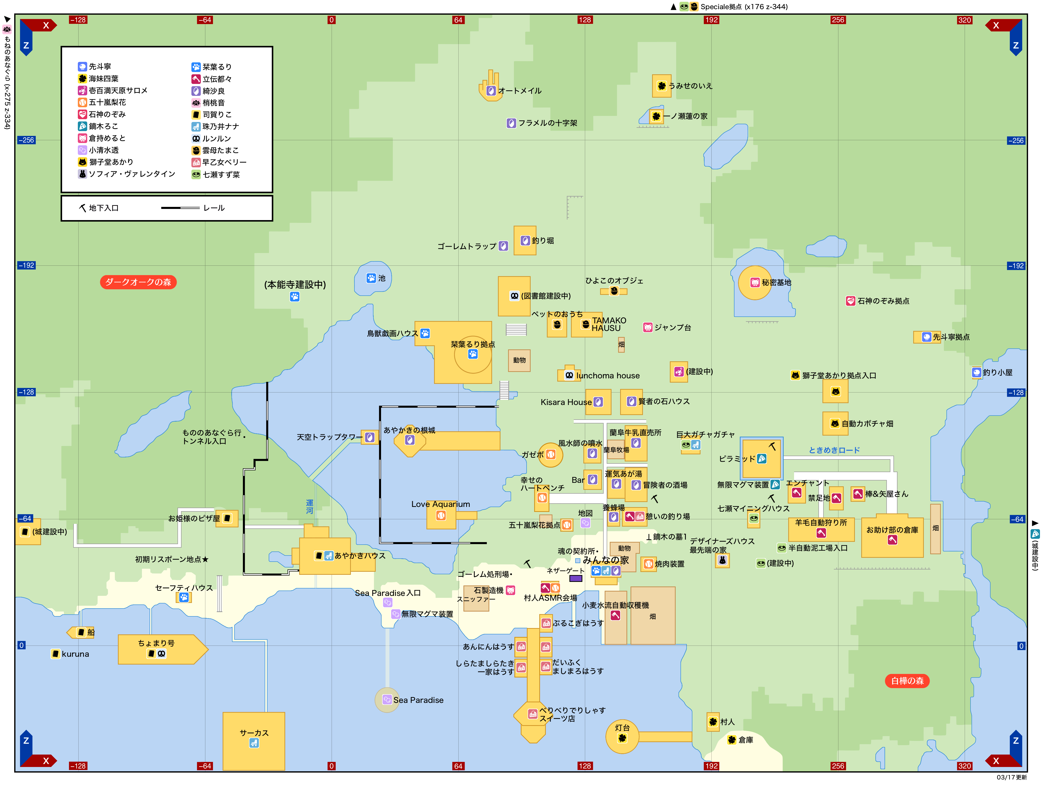Click the Sea Paradise circle icon

pyautogui.click(x=387, y=700)
